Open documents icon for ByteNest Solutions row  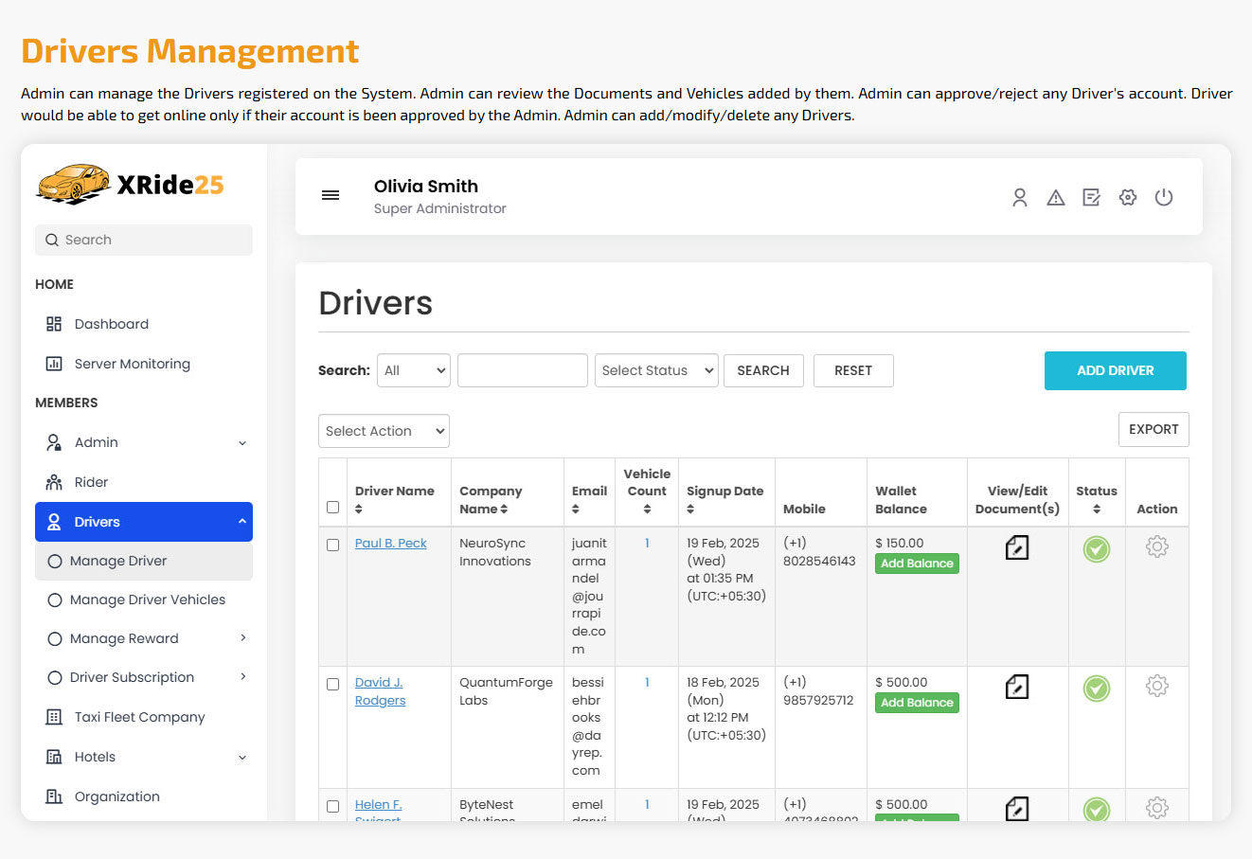coord(1017,808)
